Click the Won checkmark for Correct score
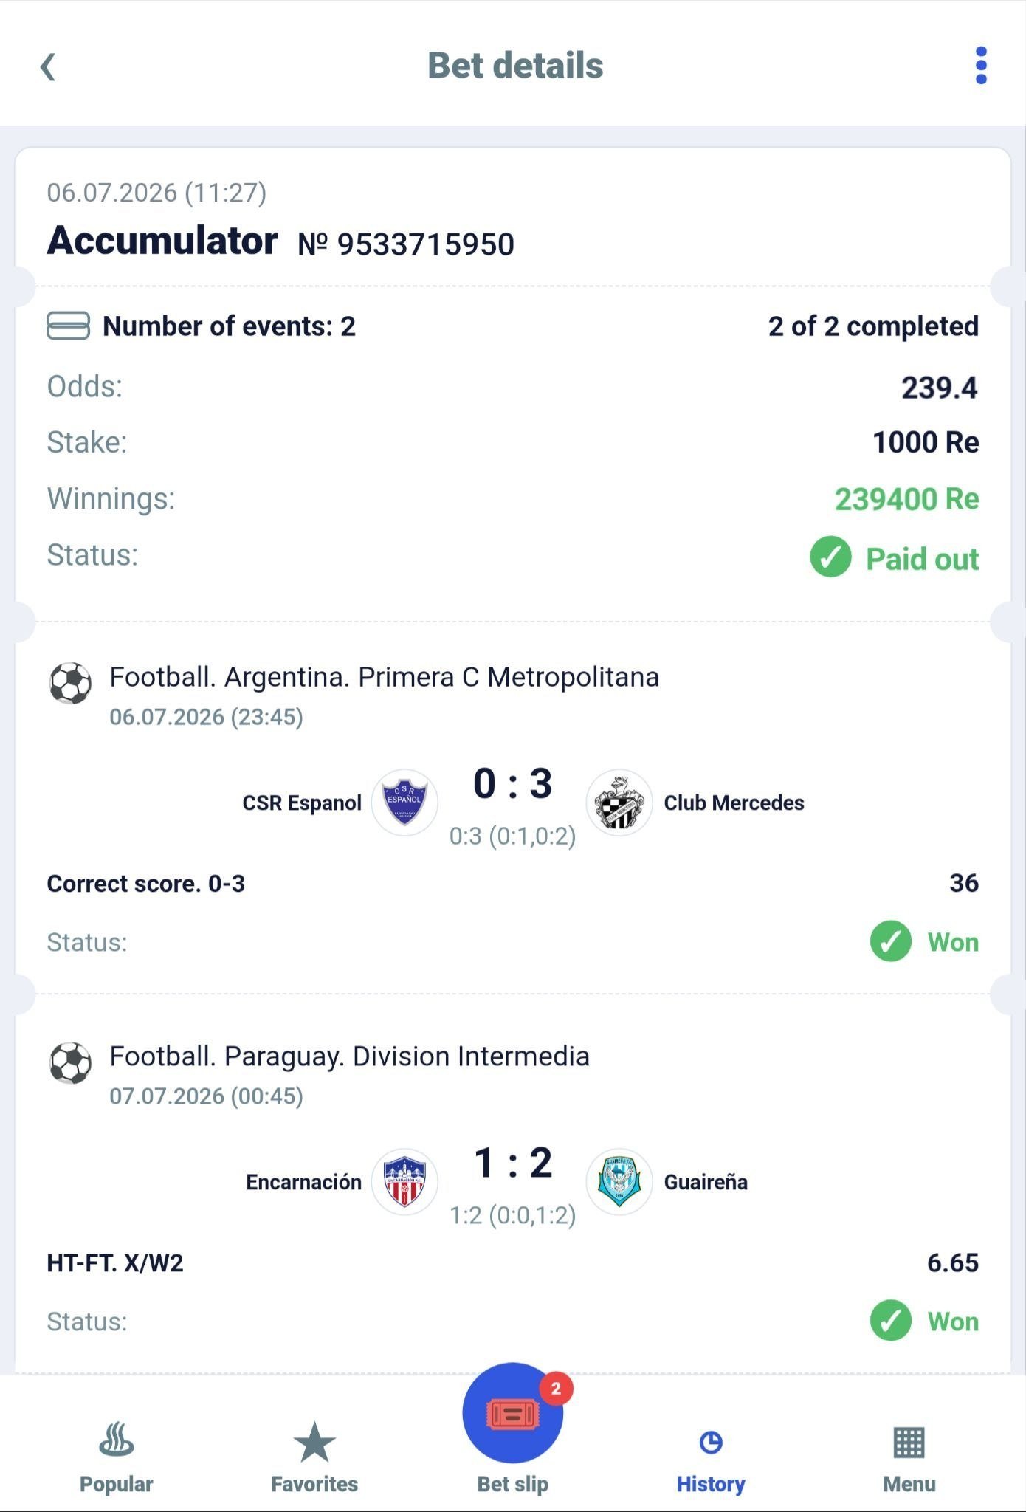Screen dimensions: 1026x1512 [x=891, y=941]
